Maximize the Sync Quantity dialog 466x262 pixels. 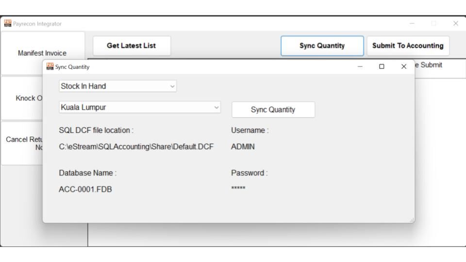tap(382, 66)
